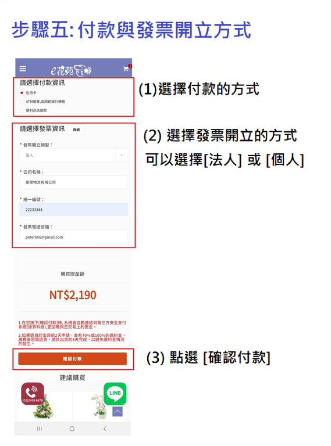This screenshot has height=446, width=331.
Task: Tap the Android back arrow icon
Action: pyautogui.click(x=105, y=429)
